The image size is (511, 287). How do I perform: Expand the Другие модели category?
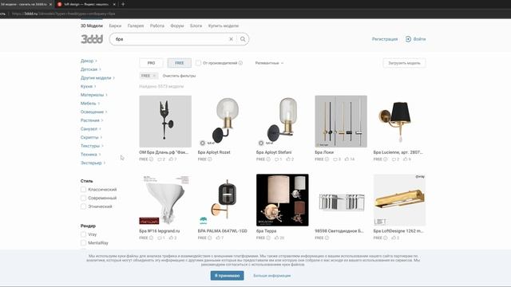pos(97,78)
